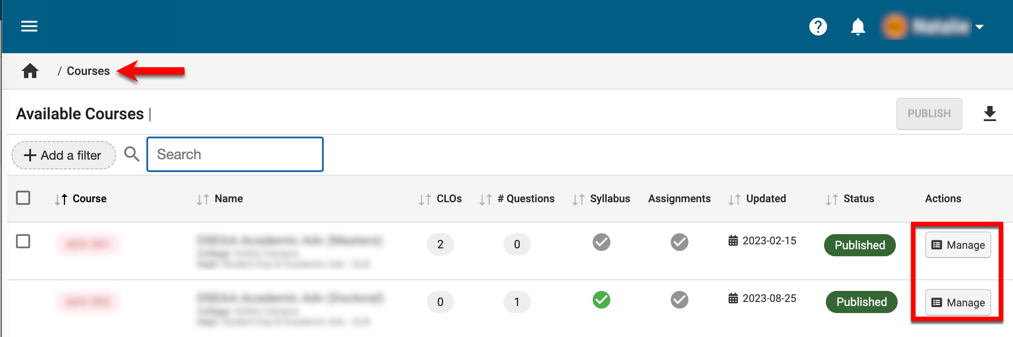The width and height of the screenshot is (1013, 337).
Task: Click the Courses breadcrumb
Action: [88, 71]
